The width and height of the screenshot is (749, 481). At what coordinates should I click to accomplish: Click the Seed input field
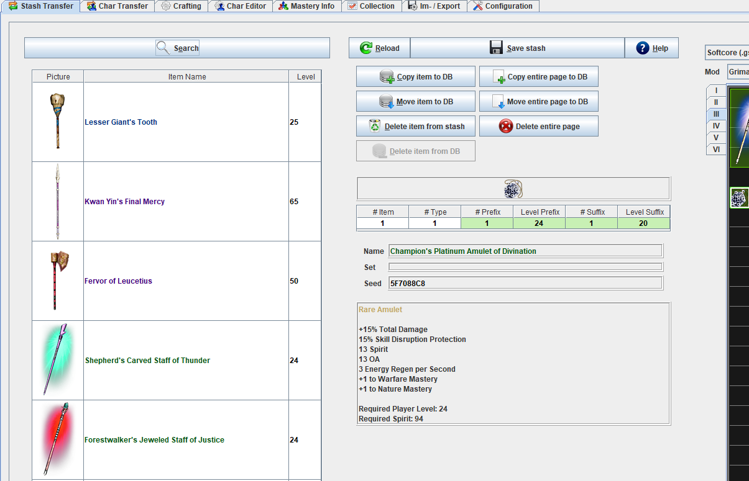pos(525,284)
